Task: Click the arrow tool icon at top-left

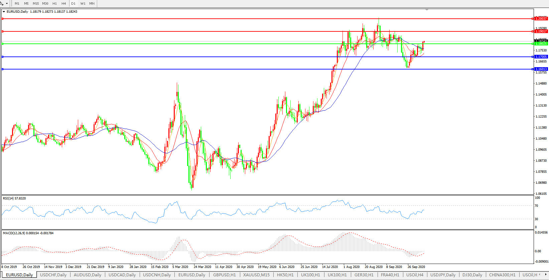Action: coord(2,3)
